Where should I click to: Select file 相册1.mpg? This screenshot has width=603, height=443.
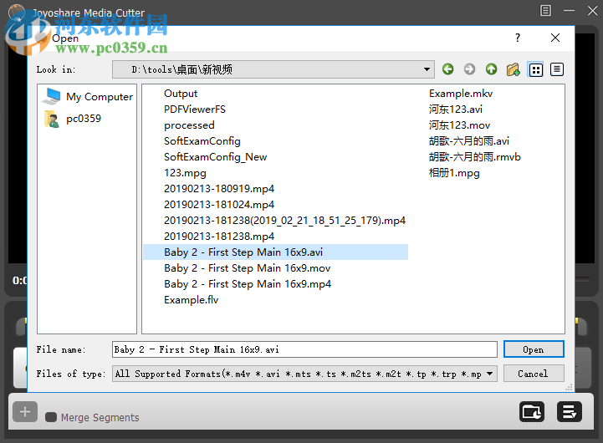tap(454, 173)
